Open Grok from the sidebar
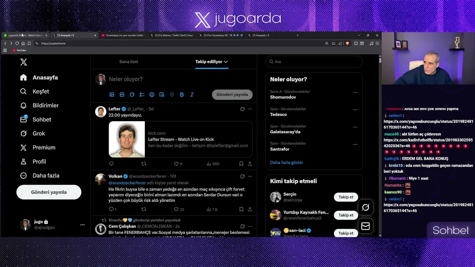The height and width of the screenshot is (267, 475). click(x=33, y=133)
